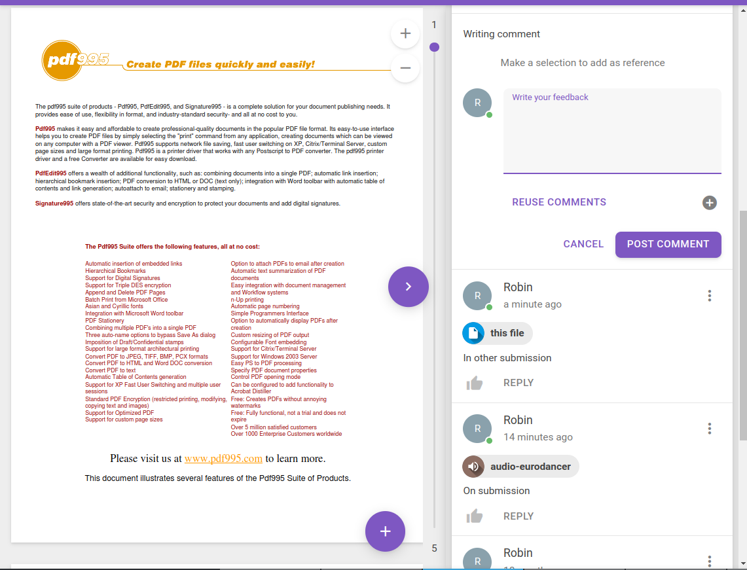The width and height of the screenshot is (747, 570).
Task: Add reusable comment with plus circle icon
Action: pos(710,202)
